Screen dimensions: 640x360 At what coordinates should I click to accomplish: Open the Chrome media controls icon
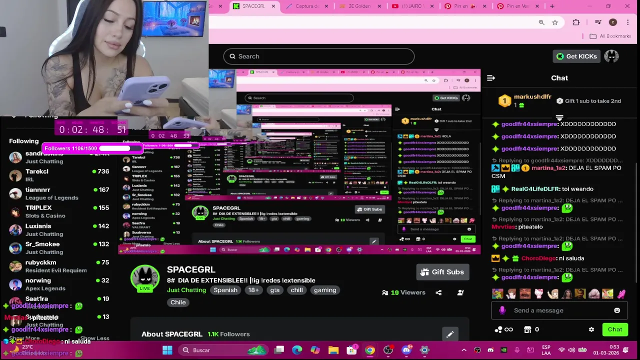click(x=597, y=22)
